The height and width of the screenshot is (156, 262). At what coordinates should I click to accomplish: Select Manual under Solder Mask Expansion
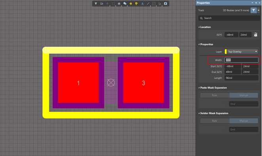click(244, 121)
